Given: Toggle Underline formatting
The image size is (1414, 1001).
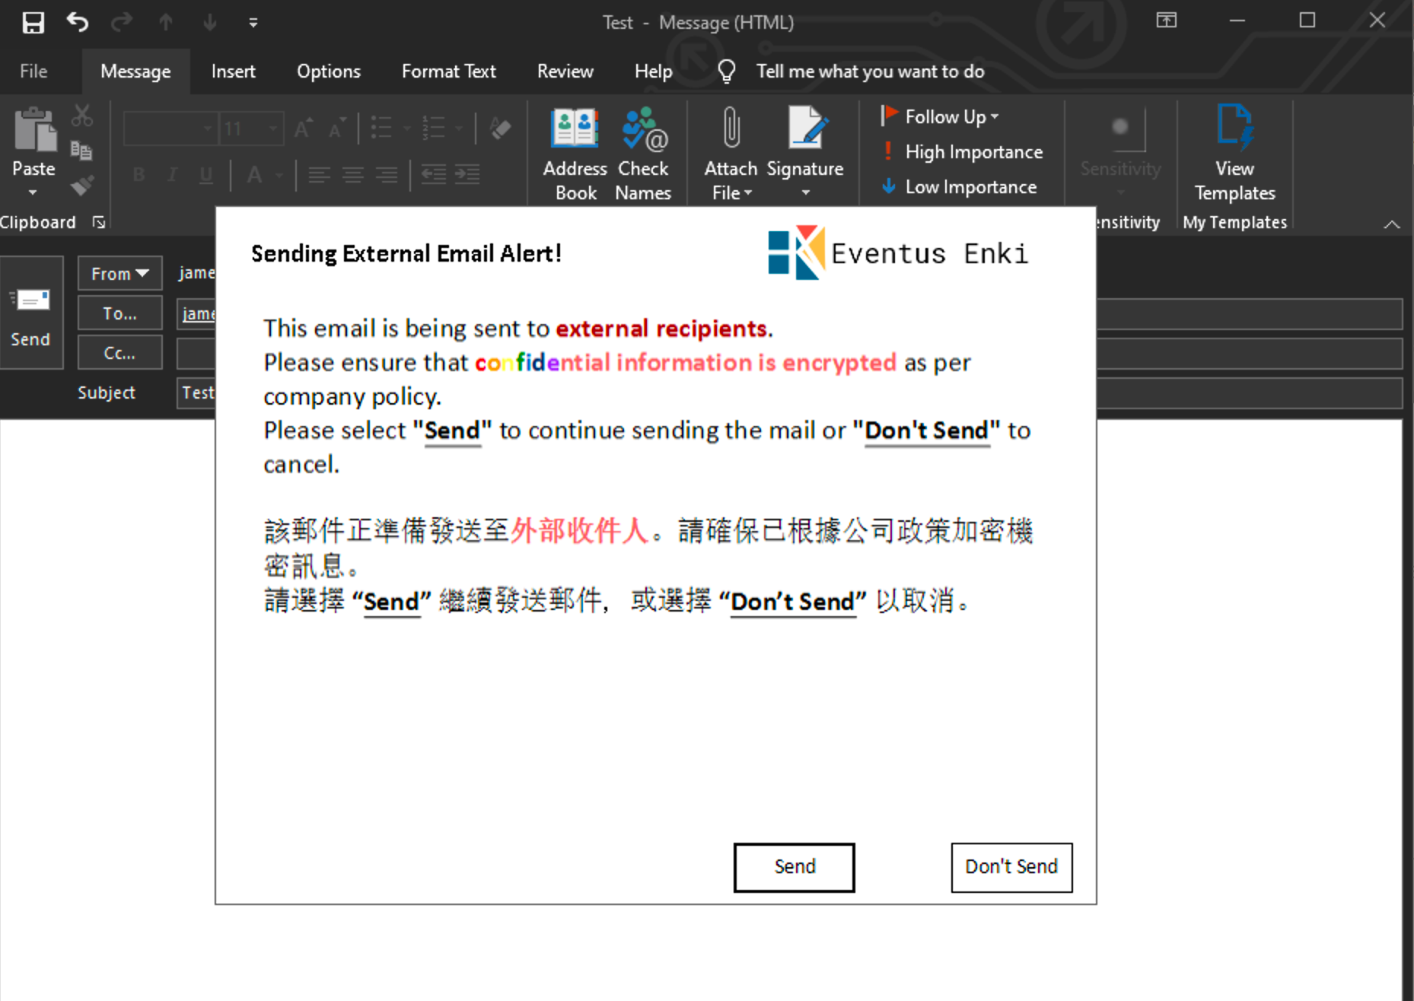Looking at the screenshot, I should [206, 175].
